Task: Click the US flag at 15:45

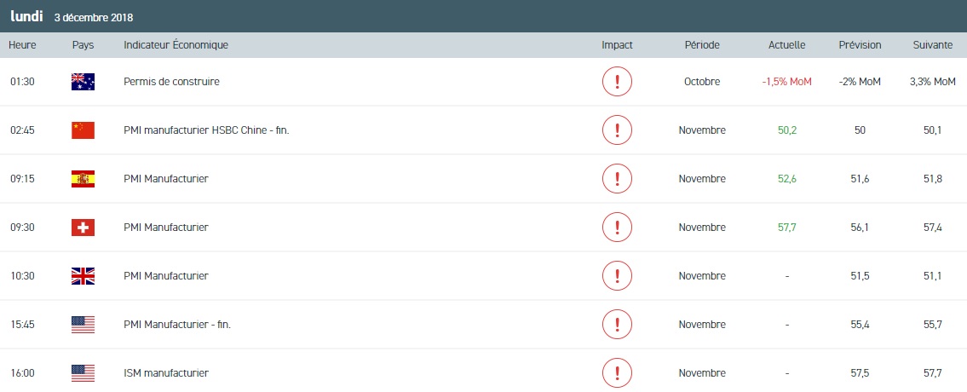Action: coord(83,325)
